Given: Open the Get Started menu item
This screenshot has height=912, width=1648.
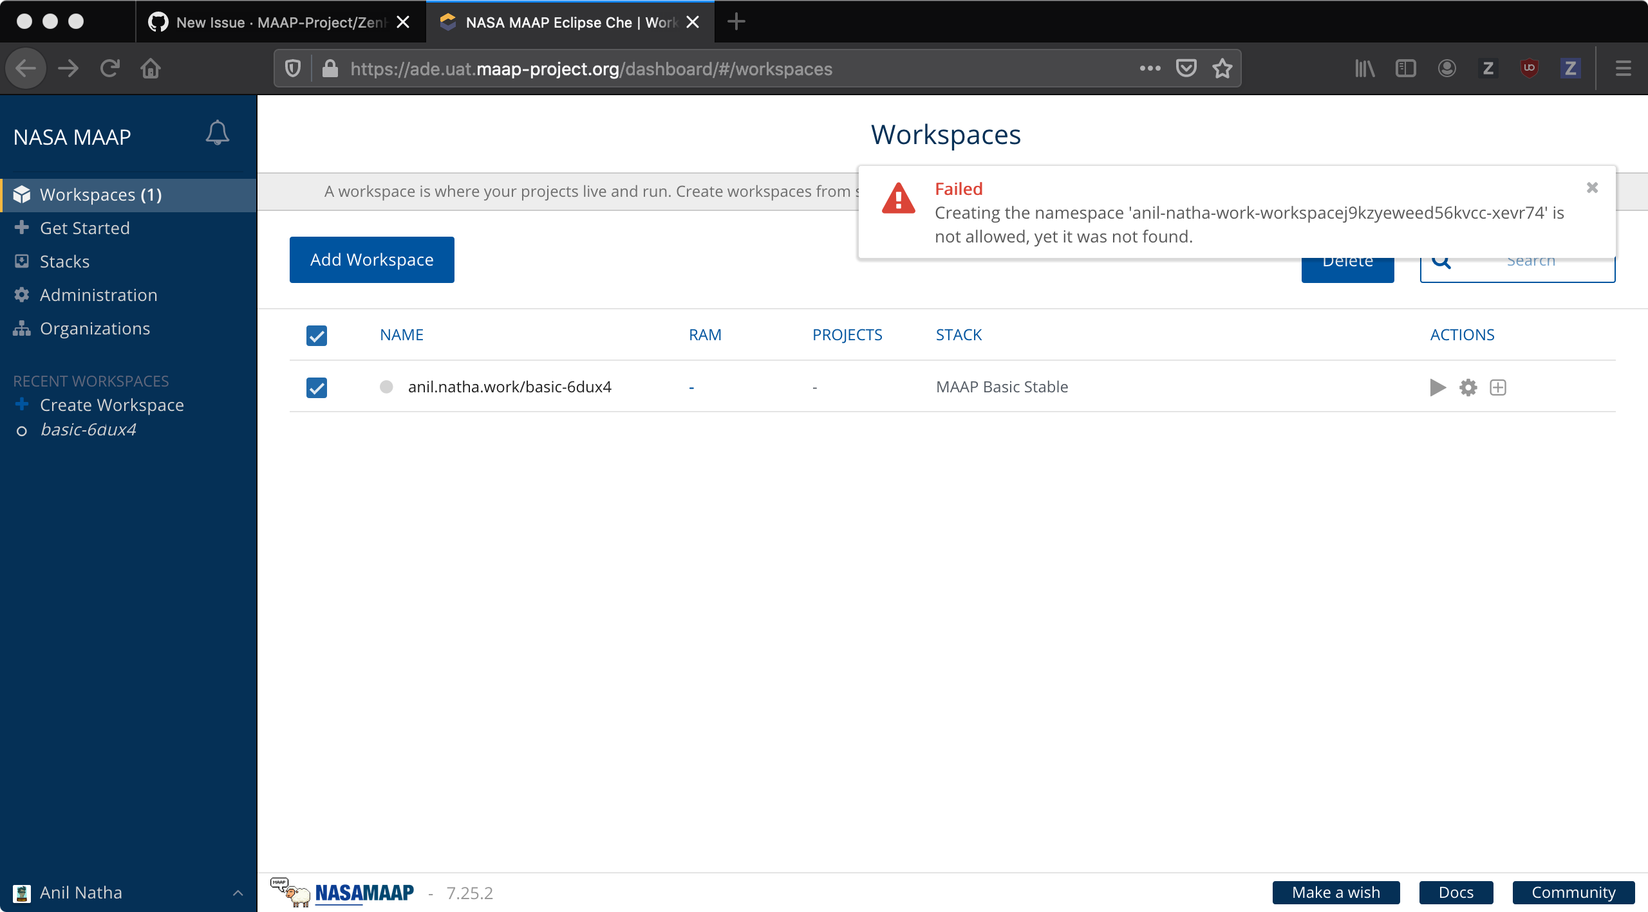Looking at the screenshot, I should click(x=84, y=228).
